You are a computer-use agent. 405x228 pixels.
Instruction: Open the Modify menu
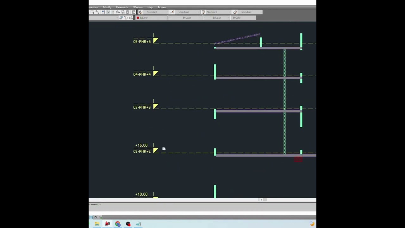tap(107, 7)
